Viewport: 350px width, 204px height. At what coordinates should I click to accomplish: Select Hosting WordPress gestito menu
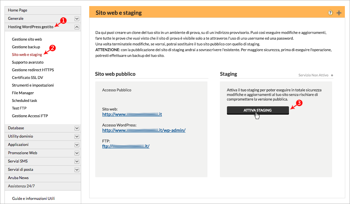(x=31, y=27)
